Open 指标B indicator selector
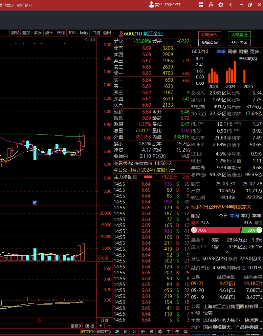This screenshot has height=336, width=263. [x=76, y=326]
